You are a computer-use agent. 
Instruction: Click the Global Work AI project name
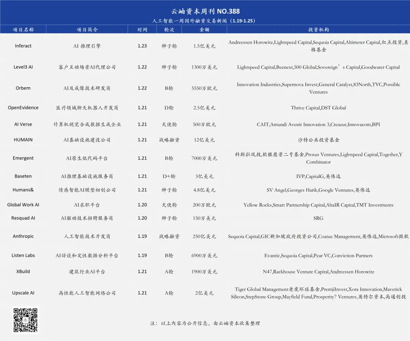coord(23,205)
